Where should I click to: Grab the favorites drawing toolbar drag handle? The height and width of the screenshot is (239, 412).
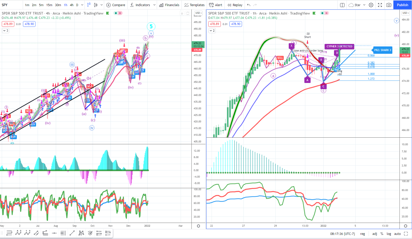coord(2,233)
